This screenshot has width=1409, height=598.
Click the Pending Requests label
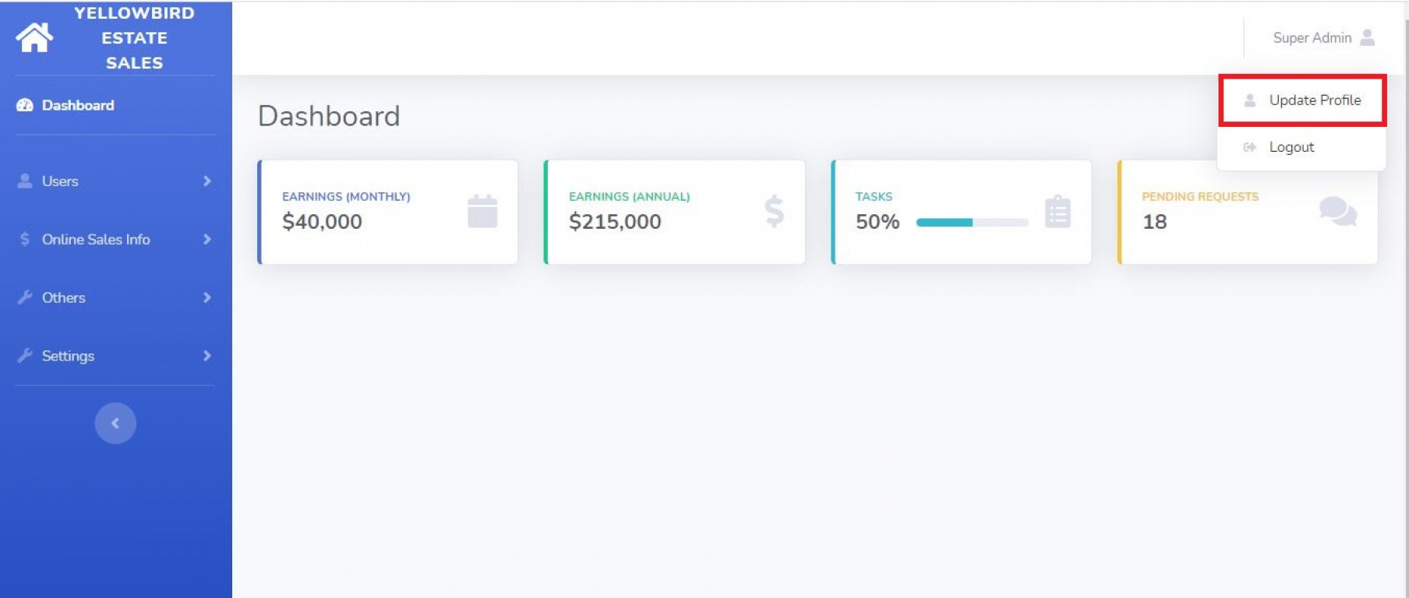click(1200, 196)
